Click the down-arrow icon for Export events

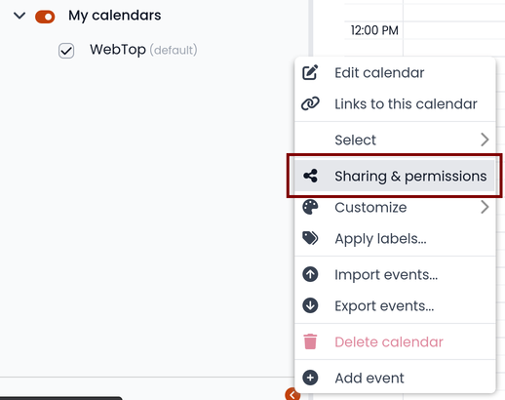click(x=310, y=305)
